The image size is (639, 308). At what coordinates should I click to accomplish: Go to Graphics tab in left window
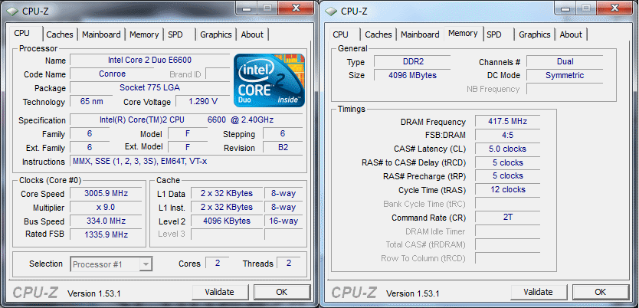click(x=215, y=34)
